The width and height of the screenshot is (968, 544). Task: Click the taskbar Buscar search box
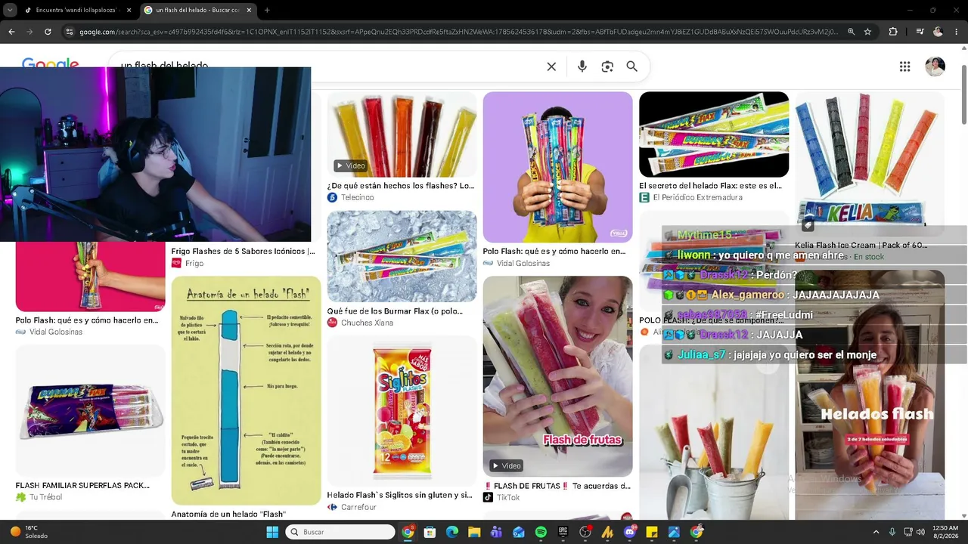(x=340, y=532)
